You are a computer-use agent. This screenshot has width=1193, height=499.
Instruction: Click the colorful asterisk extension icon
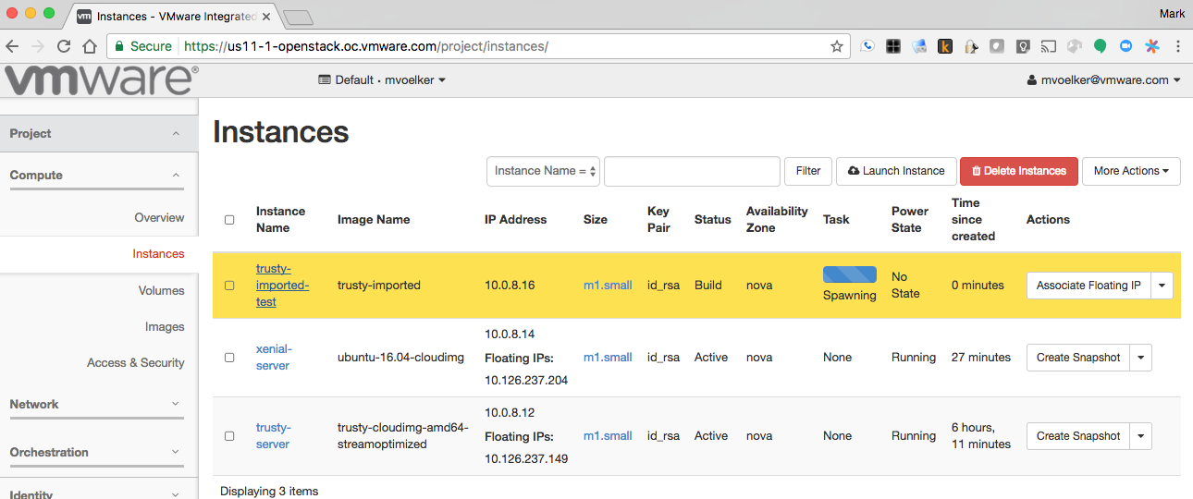(1152, 46)
